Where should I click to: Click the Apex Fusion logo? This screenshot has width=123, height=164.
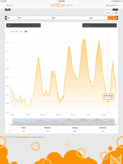61,5
